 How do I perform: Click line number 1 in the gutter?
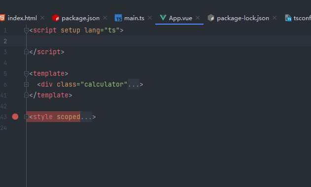pos(5,31)
